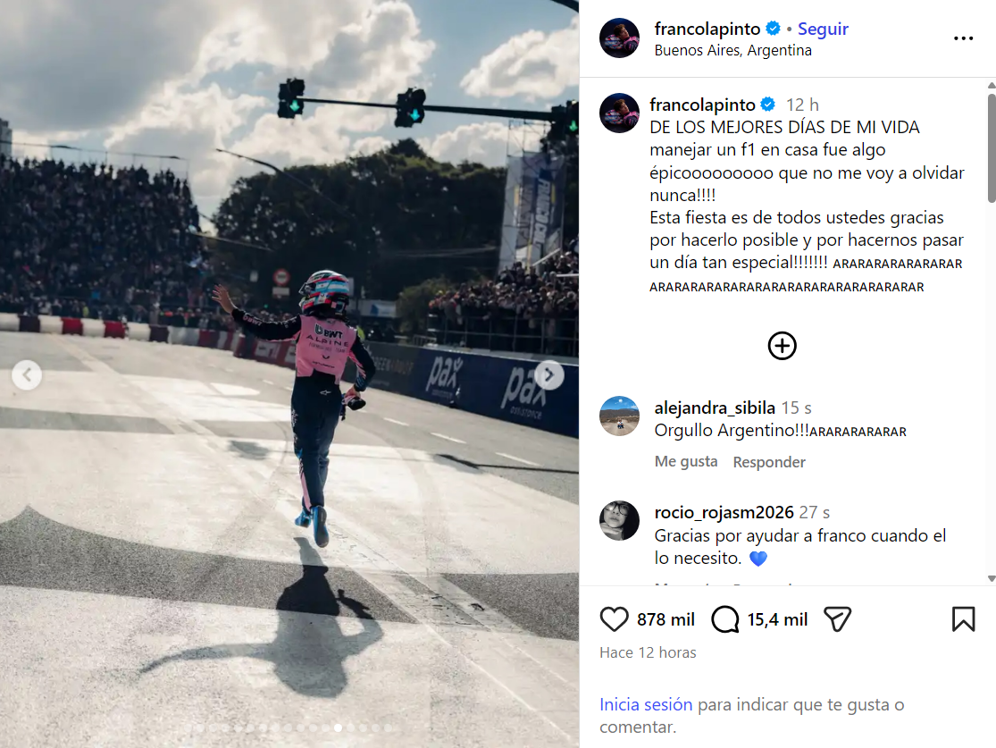Go to the previous photo in carousel
996x748 pixels.
27,375
